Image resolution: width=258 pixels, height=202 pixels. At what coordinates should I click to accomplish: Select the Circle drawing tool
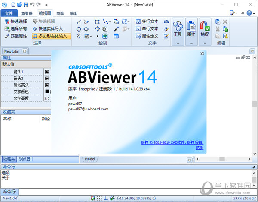tap(79, 29)
